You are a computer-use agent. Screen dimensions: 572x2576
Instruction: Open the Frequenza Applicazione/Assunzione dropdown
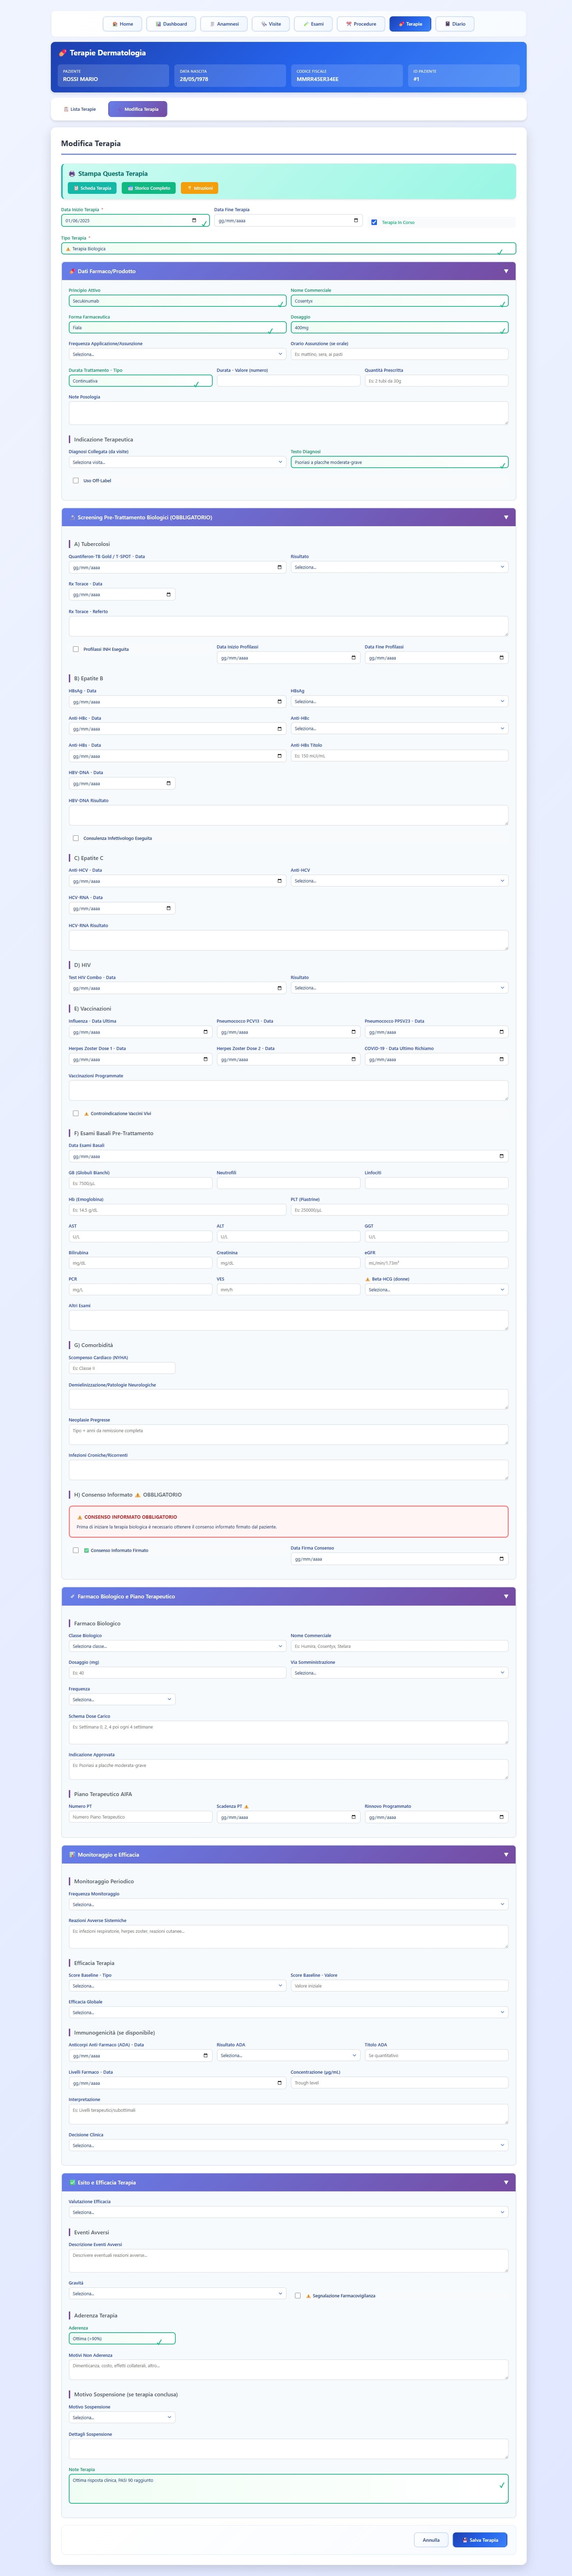177,354
